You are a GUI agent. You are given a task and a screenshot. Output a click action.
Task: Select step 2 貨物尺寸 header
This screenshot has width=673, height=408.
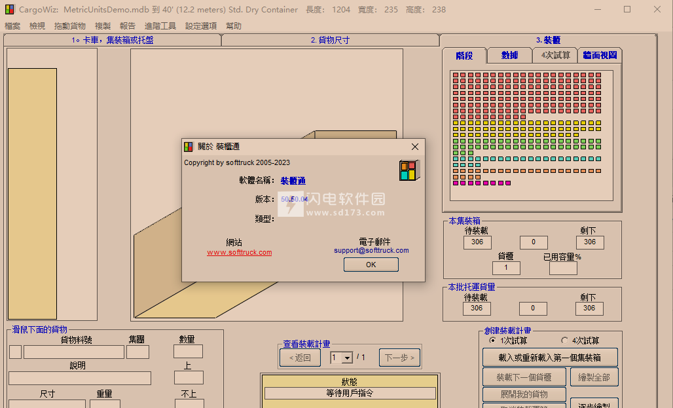(331, 40)
